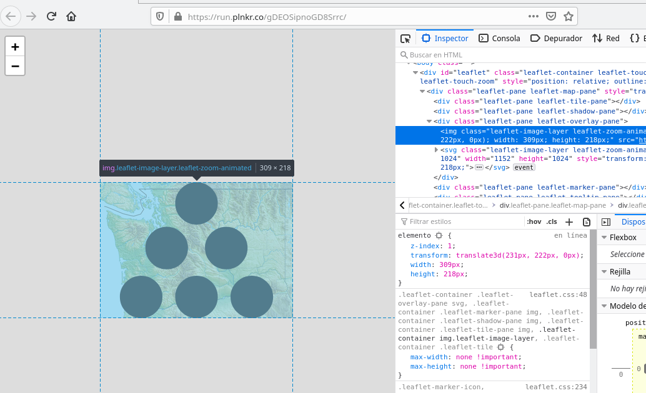
Task: Expand the Modelo de section
Action: point(603,306)
